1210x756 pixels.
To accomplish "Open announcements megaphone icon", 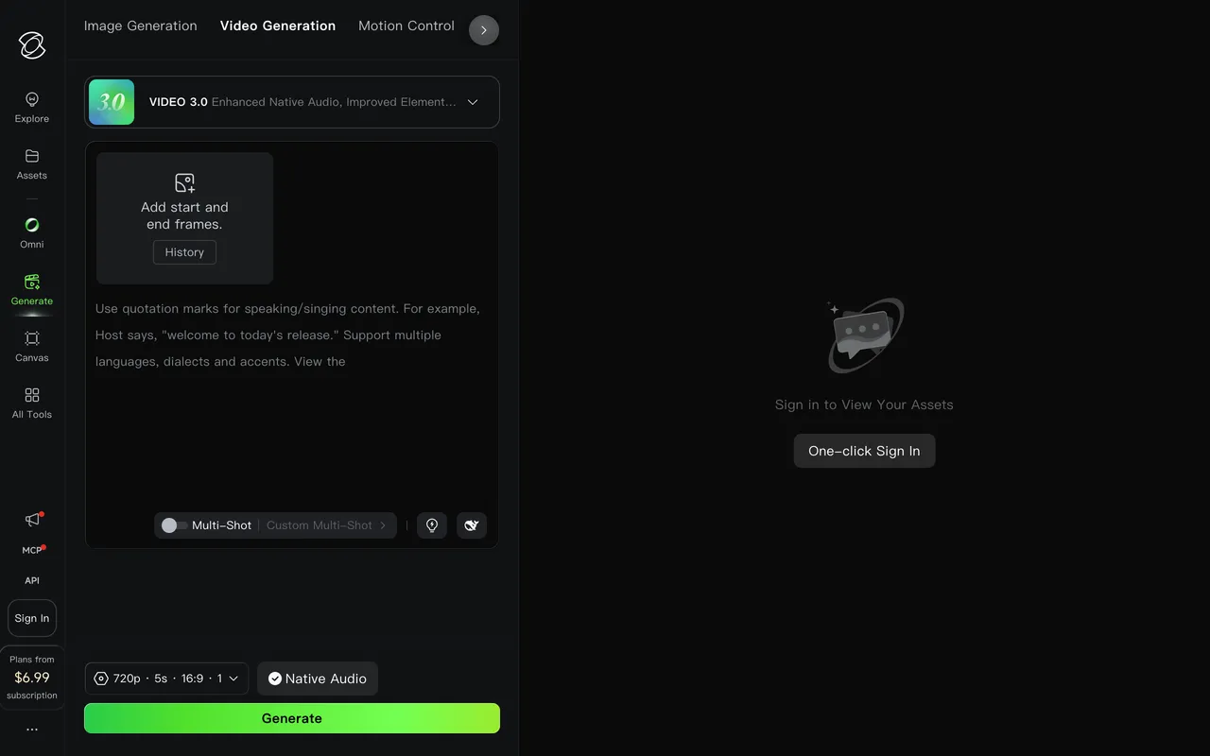I will click(32, 520).
